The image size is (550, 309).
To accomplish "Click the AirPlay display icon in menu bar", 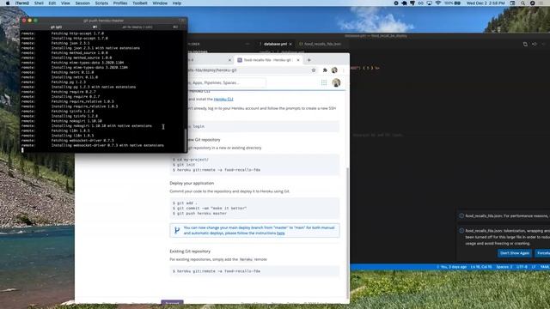I will click(430, 3).
